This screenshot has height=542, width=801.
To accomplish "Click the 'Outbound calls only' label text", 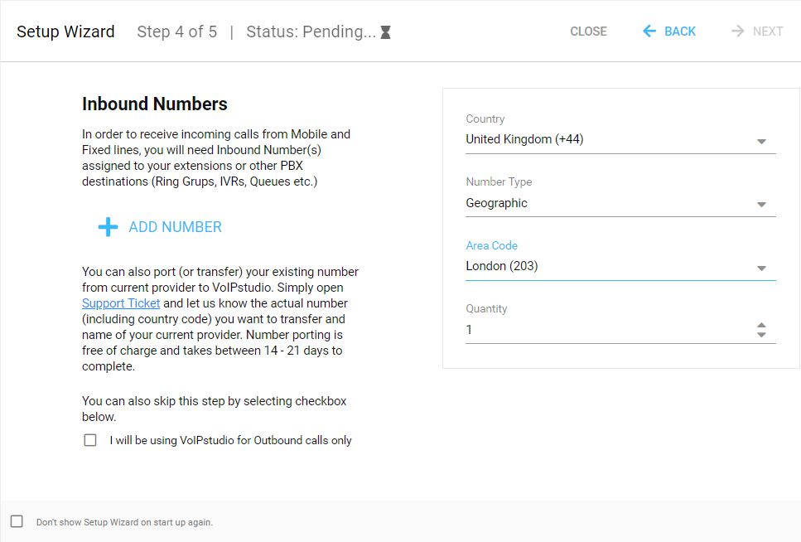I will tap(230, 441).
